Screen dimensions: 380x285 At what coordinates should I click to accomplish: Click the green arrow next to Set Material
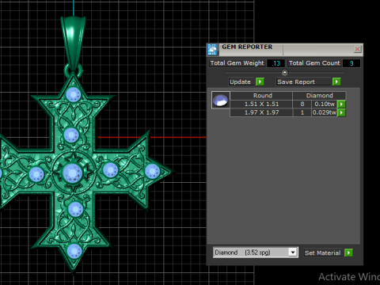(348, 253)
